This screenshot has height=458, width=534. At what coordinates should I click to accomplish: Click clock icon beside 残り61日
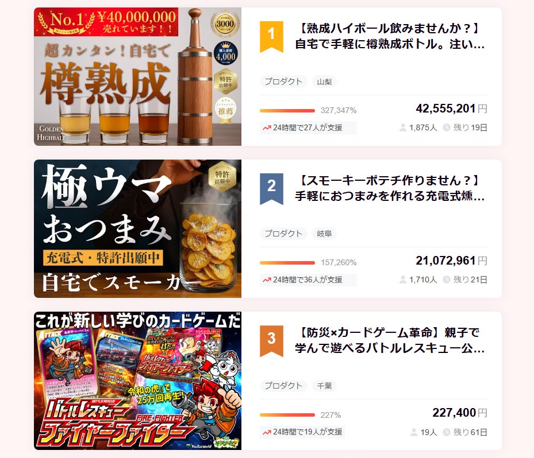click(x=447, y=432)
